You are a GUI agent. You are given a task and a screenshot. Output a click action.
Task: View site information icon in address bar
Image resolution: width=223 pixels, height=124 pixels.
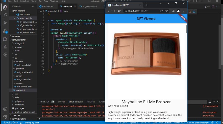126,11
